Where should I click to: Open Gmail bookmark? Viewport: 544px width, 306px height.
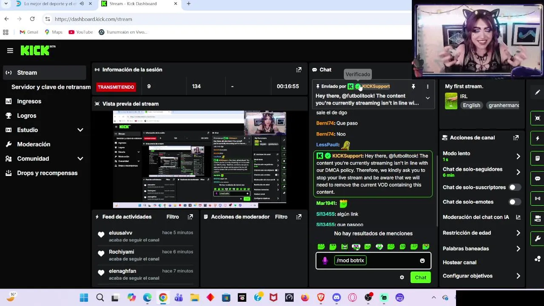point(29,32)
